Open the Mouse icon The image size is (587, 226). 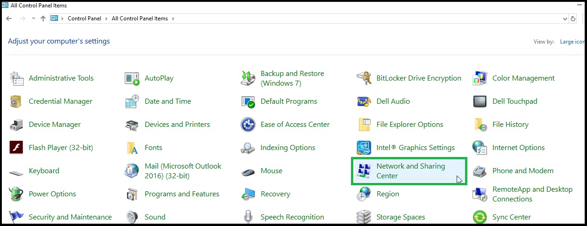click(x=248, y=172)
